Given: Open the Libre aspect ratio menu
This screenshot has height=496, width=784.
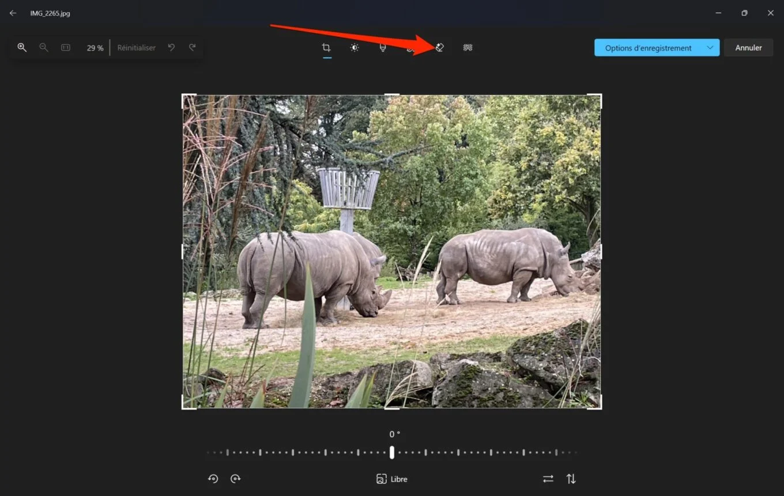Looking at the screenshot, I should pos(391,479).
